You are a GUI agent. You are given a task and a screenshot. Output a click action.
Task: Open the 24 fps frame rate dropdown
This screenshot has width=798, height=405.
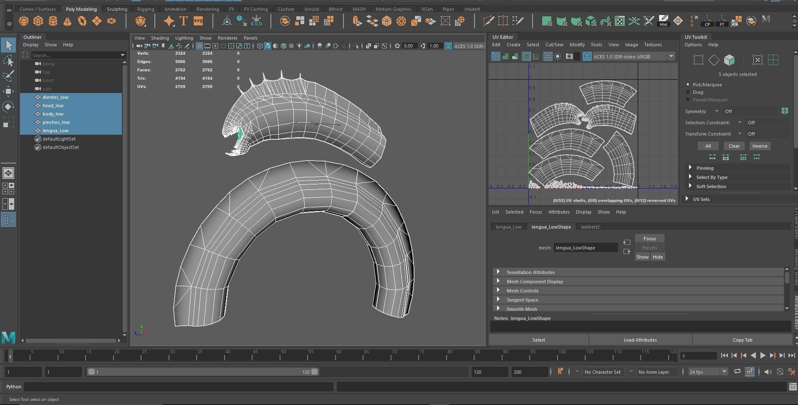click(x=707, y=372)
